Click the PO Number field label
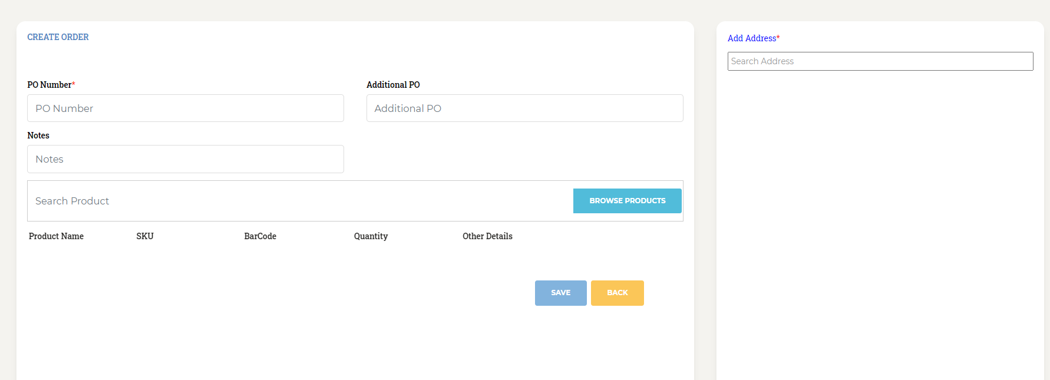This screenshot has width=1050, height=380. click(x=49, y=85)
